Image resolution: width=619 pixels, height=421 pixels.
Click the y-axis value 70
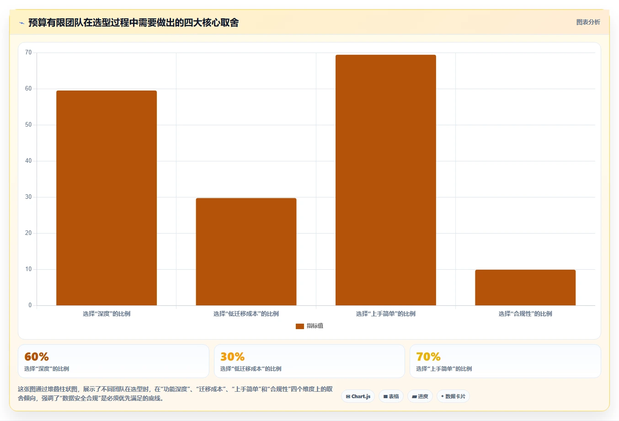(28, 53)
